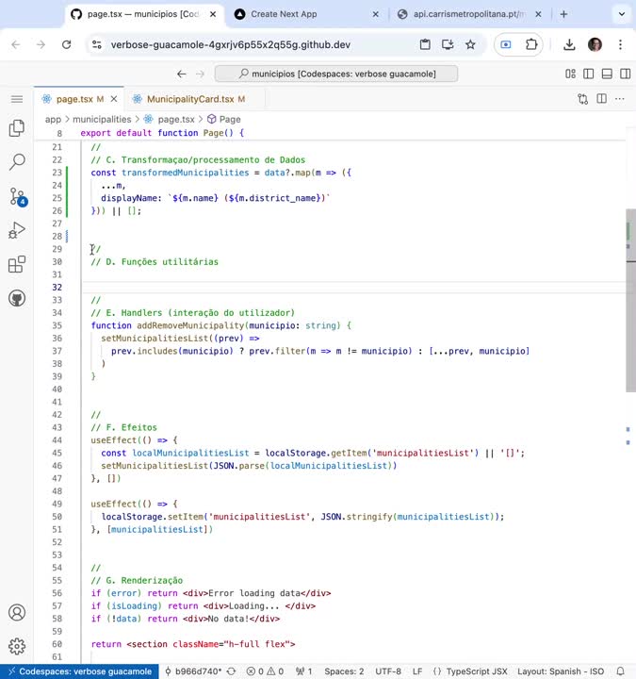Screen dimensions: 636x679
Task: Open Source Control view with 4 changes
Action: point(17,196)
